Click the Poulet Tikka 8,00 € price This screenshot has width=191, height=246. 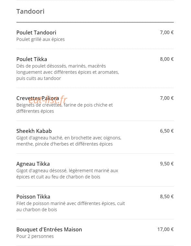click(167, 59)
